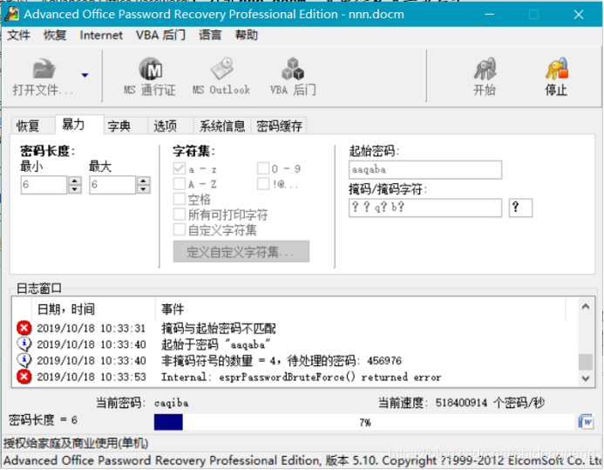This screenshot has width=604, height=470.
Task: Click the Word document icon beside progress bar
Action: (x=586, y=421)
